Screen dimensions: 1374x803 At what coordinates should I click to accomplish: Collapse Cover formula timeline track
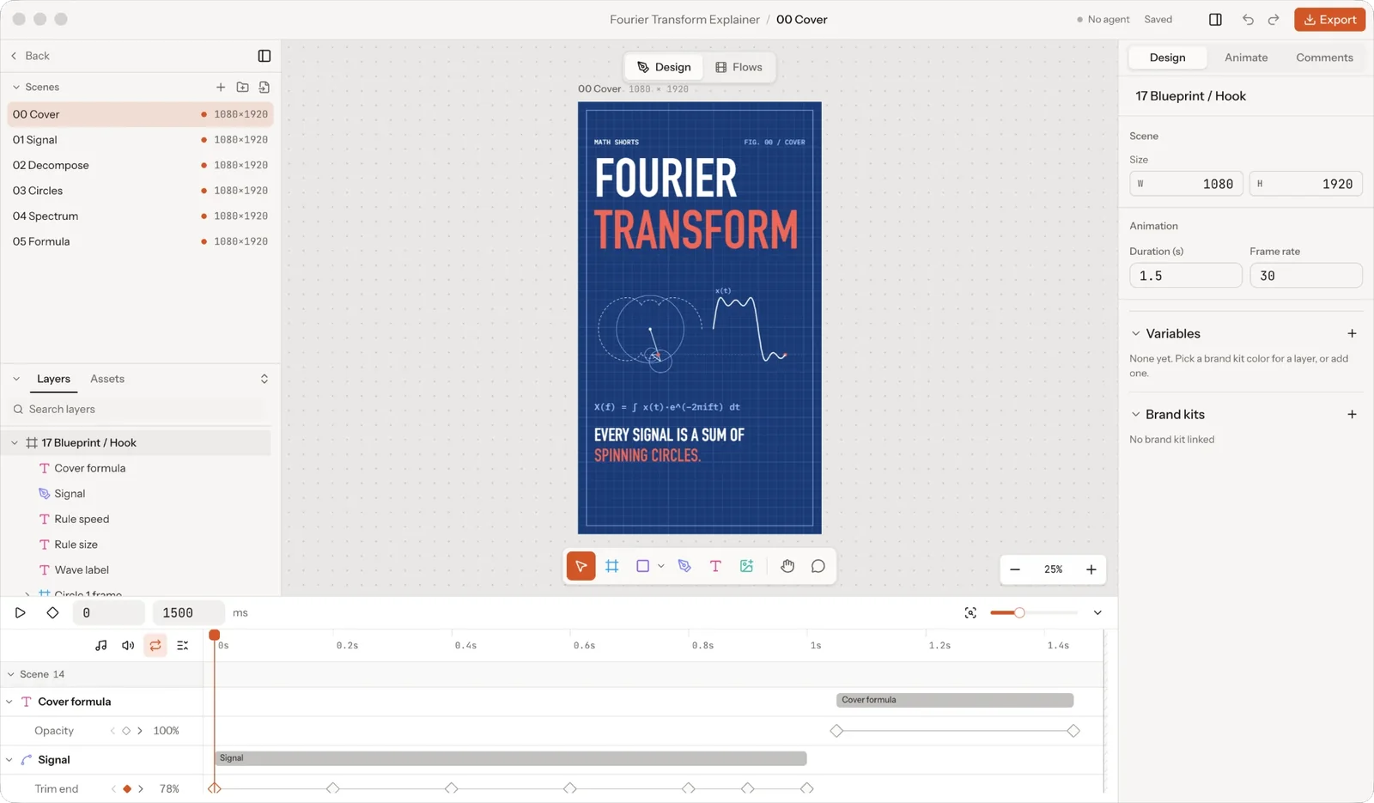tap(9, 702)
